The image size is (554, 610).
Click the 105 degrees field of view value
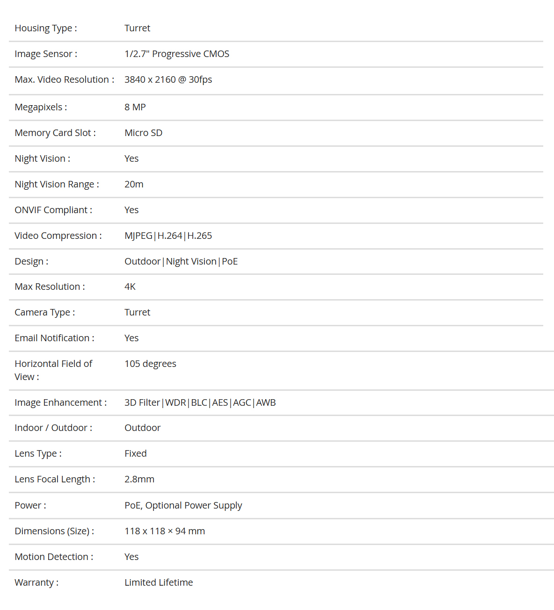(x=150, y=364)
